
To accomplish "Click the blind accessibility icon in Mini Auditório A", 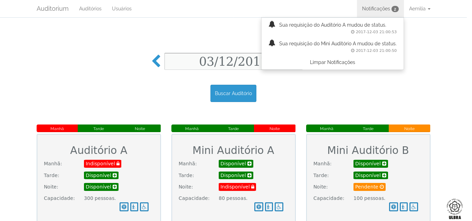I will tap(269, 207).
